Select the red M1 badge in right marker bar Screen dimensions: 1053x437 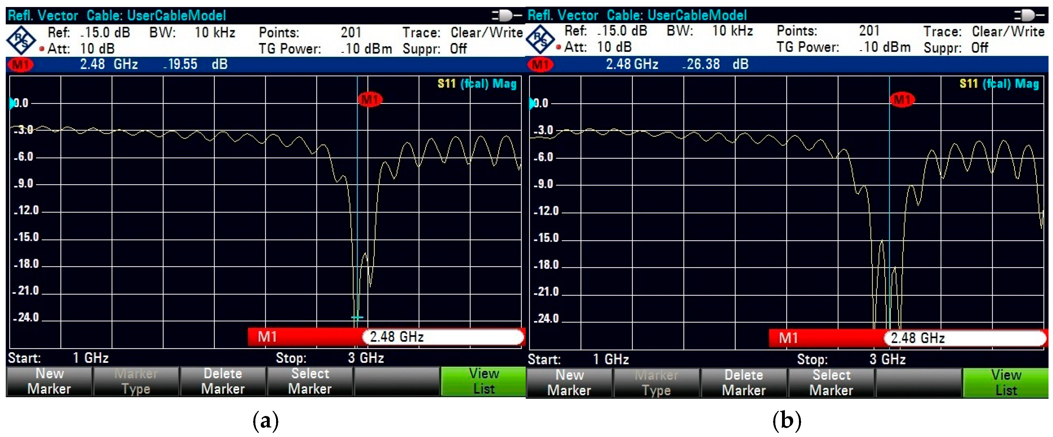tap(540, 64)
